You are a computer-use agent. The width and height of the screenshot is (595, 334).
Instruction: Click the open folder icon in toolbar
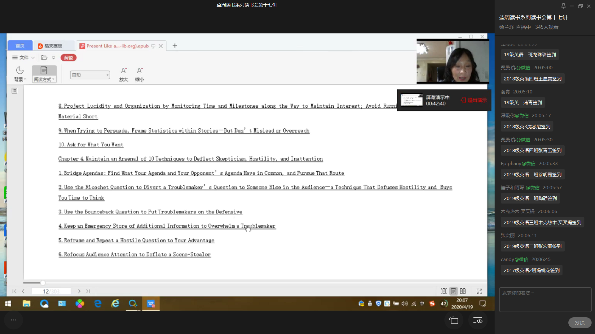(x=44, y=58)
